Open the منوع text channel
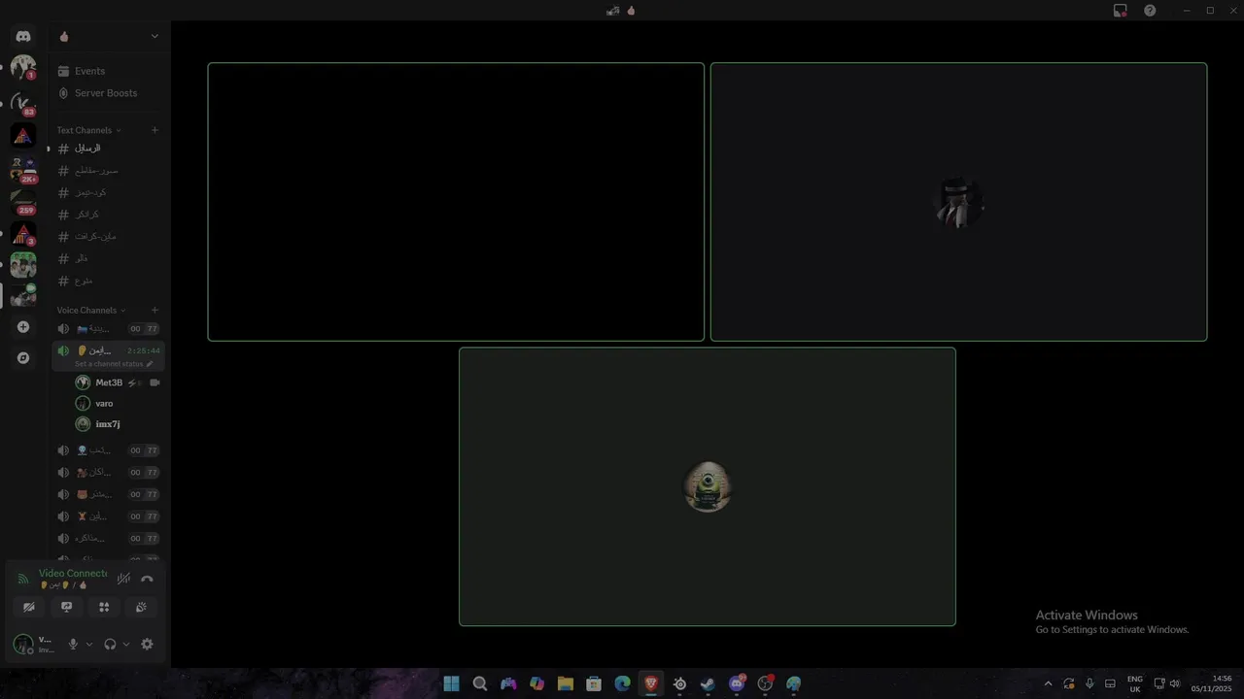 pos(107,281)
